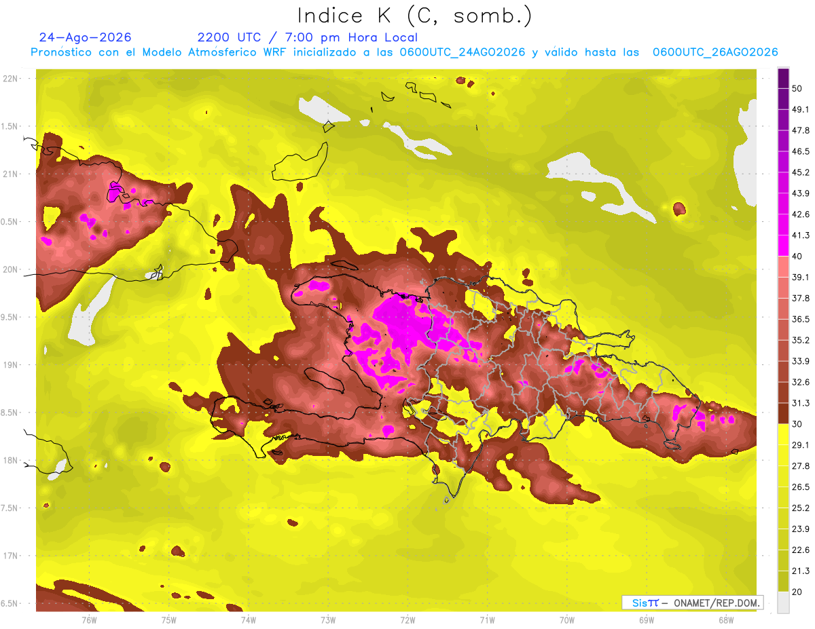Select the "72W" longitude label
815x629 pixels.
tap(407, 620)
